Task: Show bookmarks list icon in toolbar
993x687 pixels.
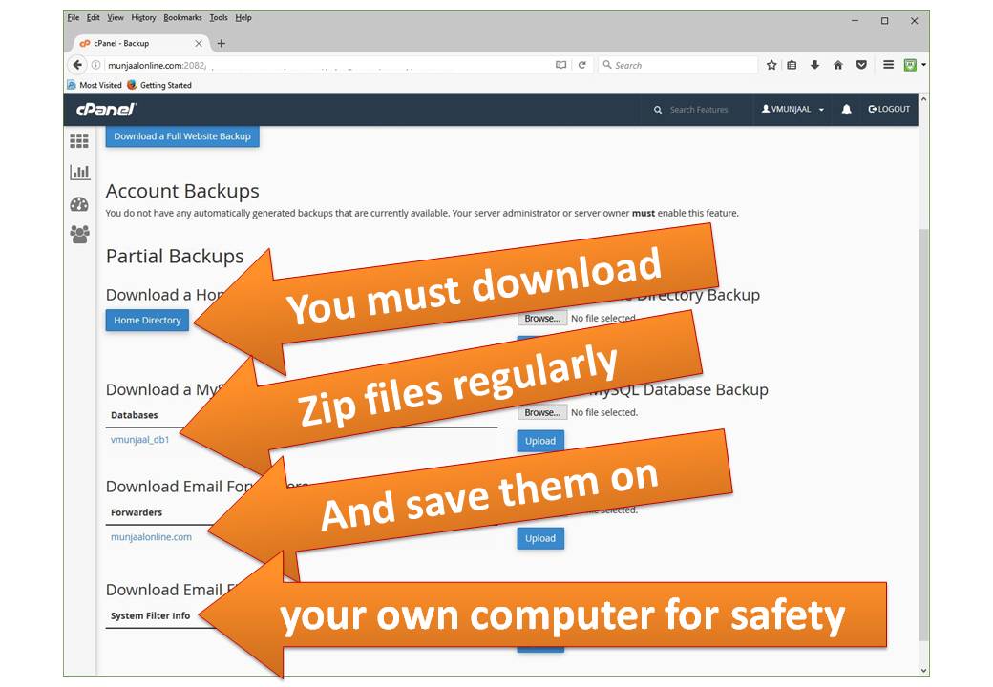Action: coord(792,65)
